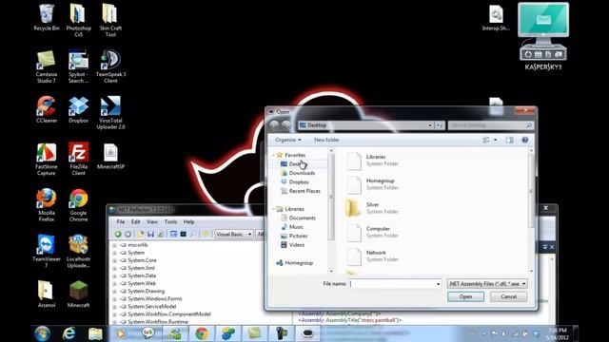Open the View menu in .NET Reflector
The image size is (609, 342).
point(152,221)
